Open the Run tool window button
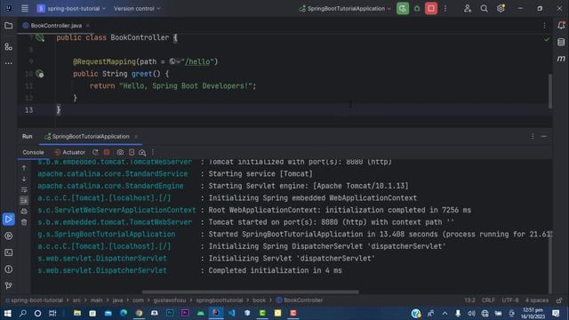 click(8, 220)
